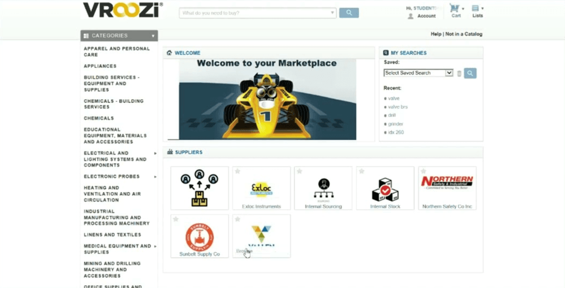Click the Help link

(x=436, y=34)
